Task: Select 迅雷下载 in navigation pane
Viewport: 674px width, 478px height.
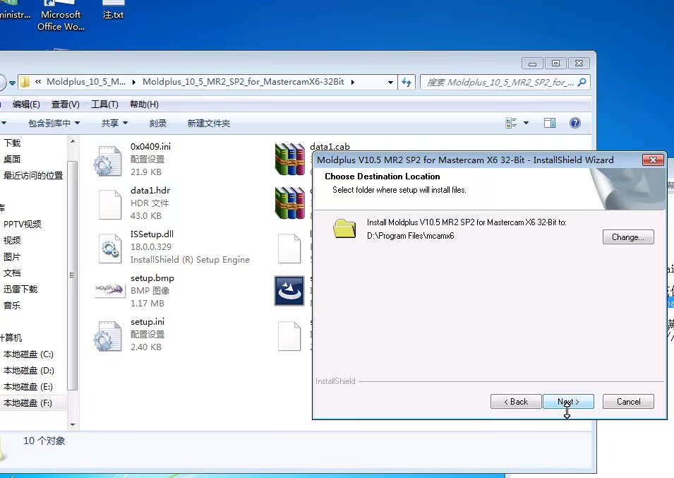Action: click(20, 289)
